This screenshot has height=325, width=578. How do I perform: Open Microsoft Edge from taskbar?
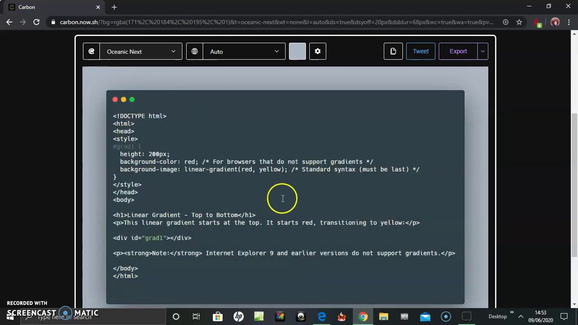[322, 317]
